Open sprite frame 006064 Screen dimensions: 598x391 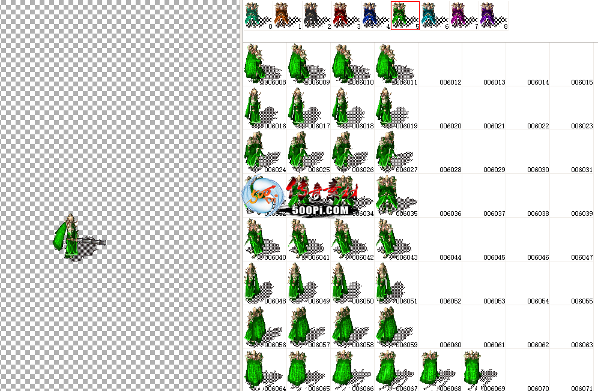(x=265, y=370)
